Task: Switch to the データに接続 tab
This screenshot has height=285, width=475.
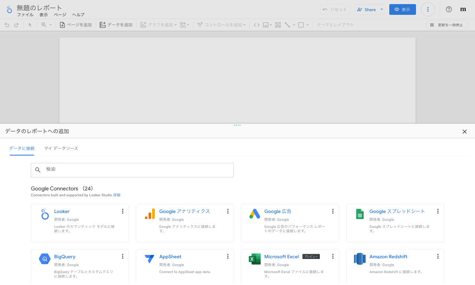Action: coord(22,148)
